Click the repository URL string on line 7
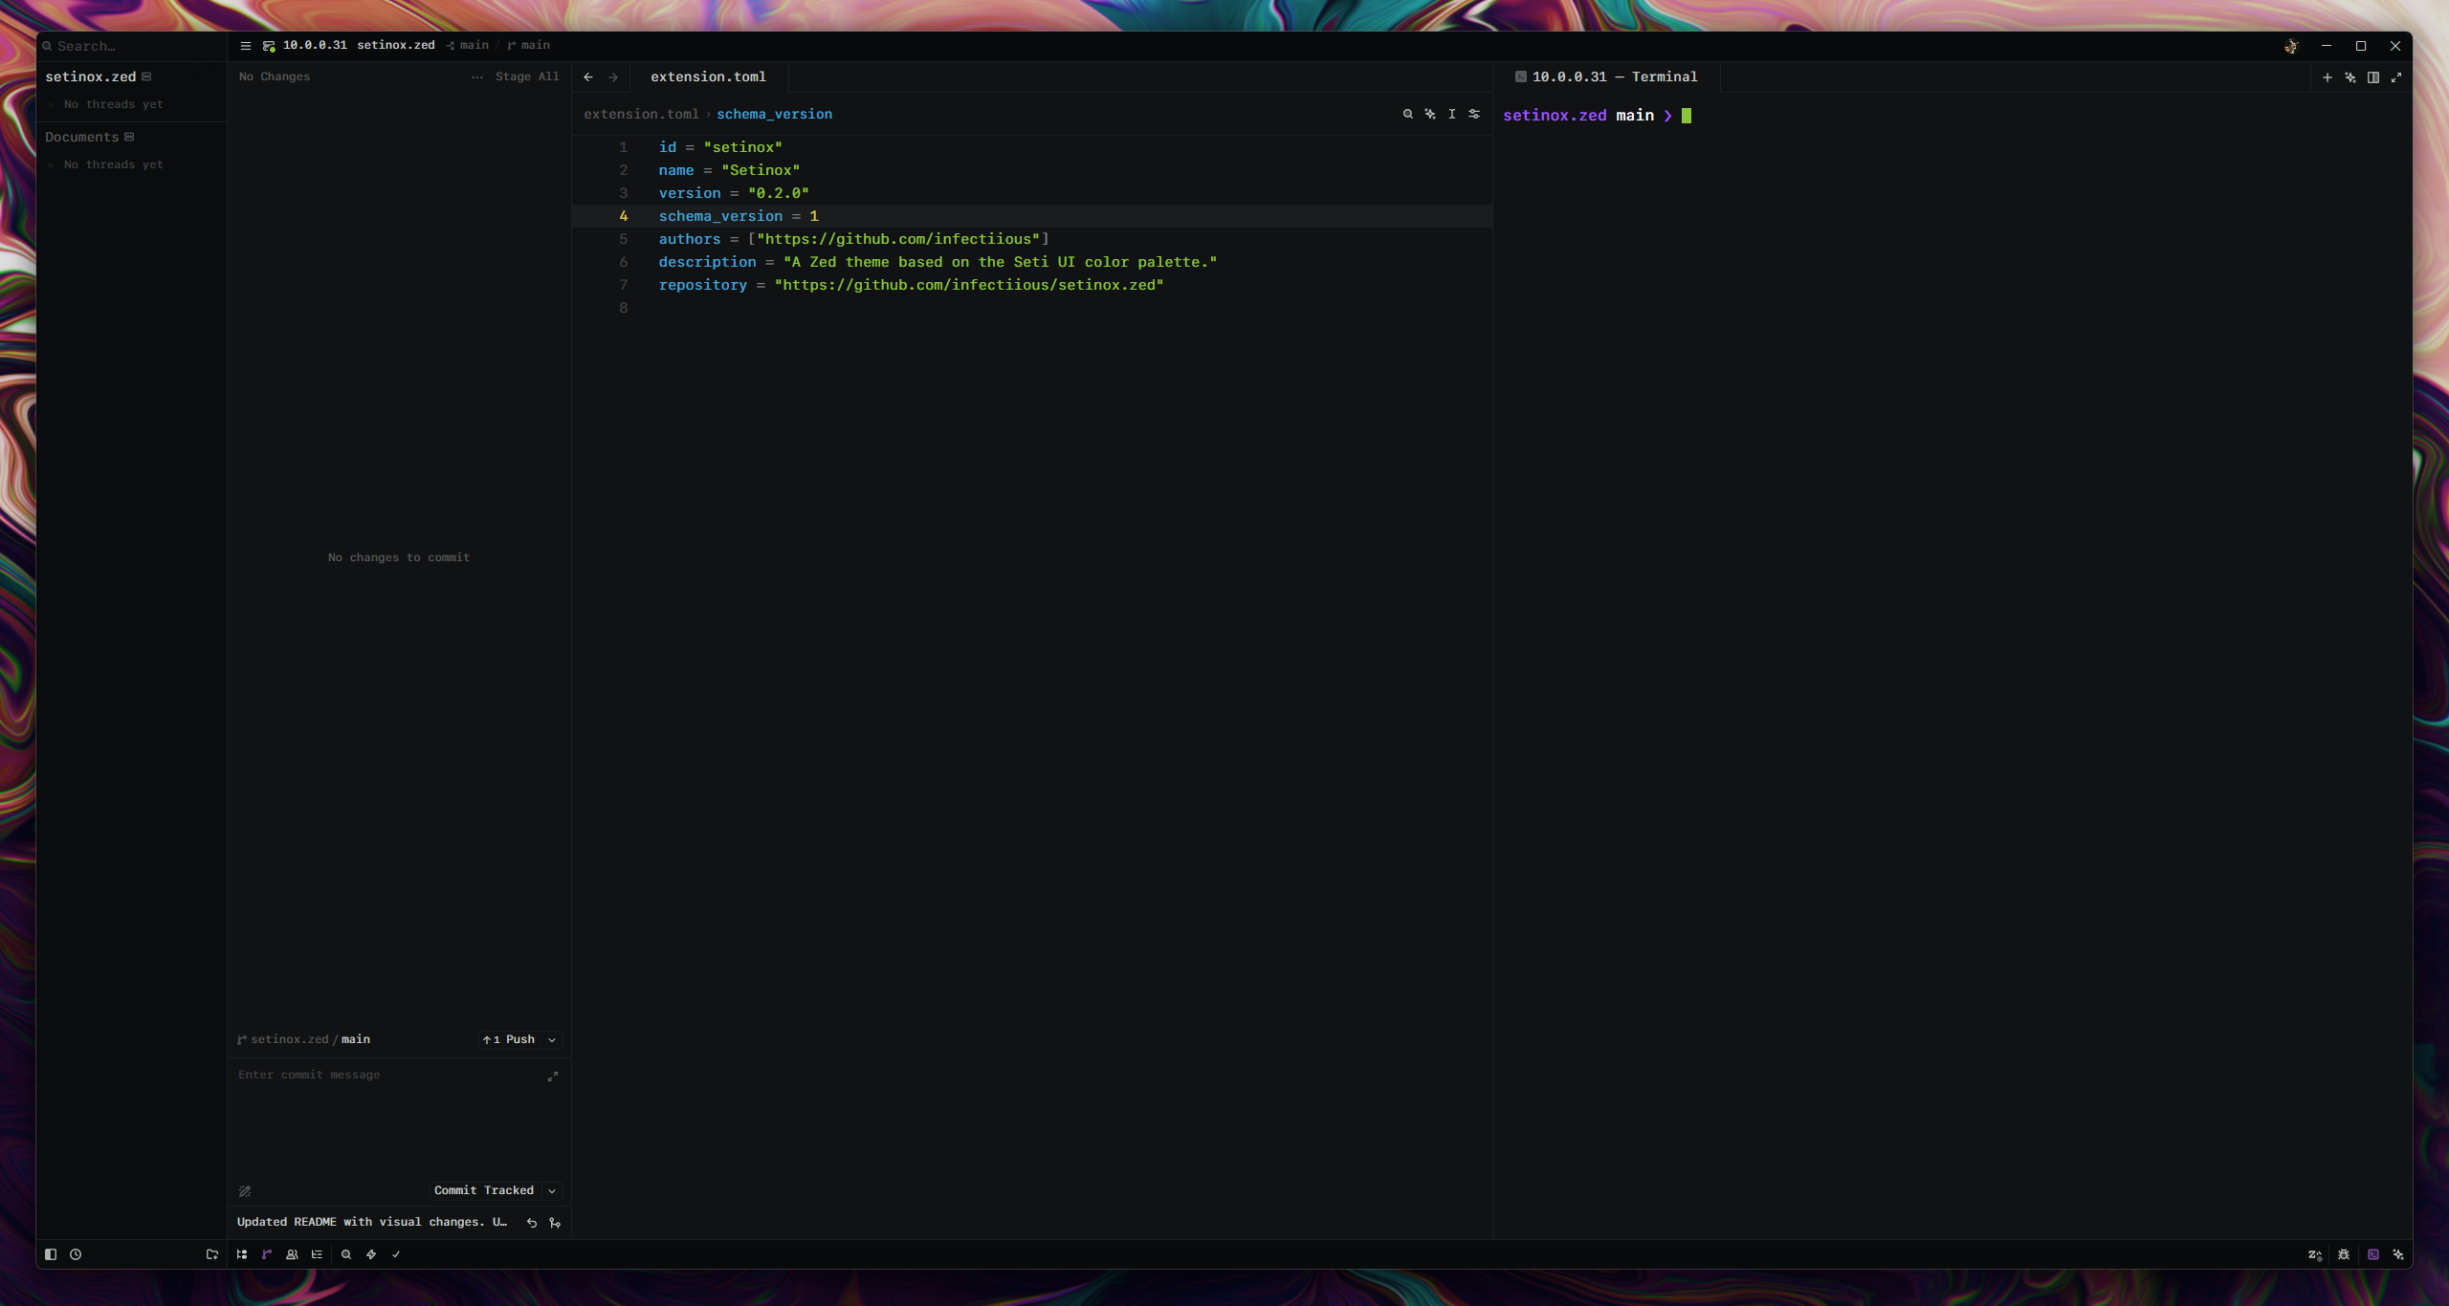The height and width of the screenshot is (1306, 2449). click(969, 285)
